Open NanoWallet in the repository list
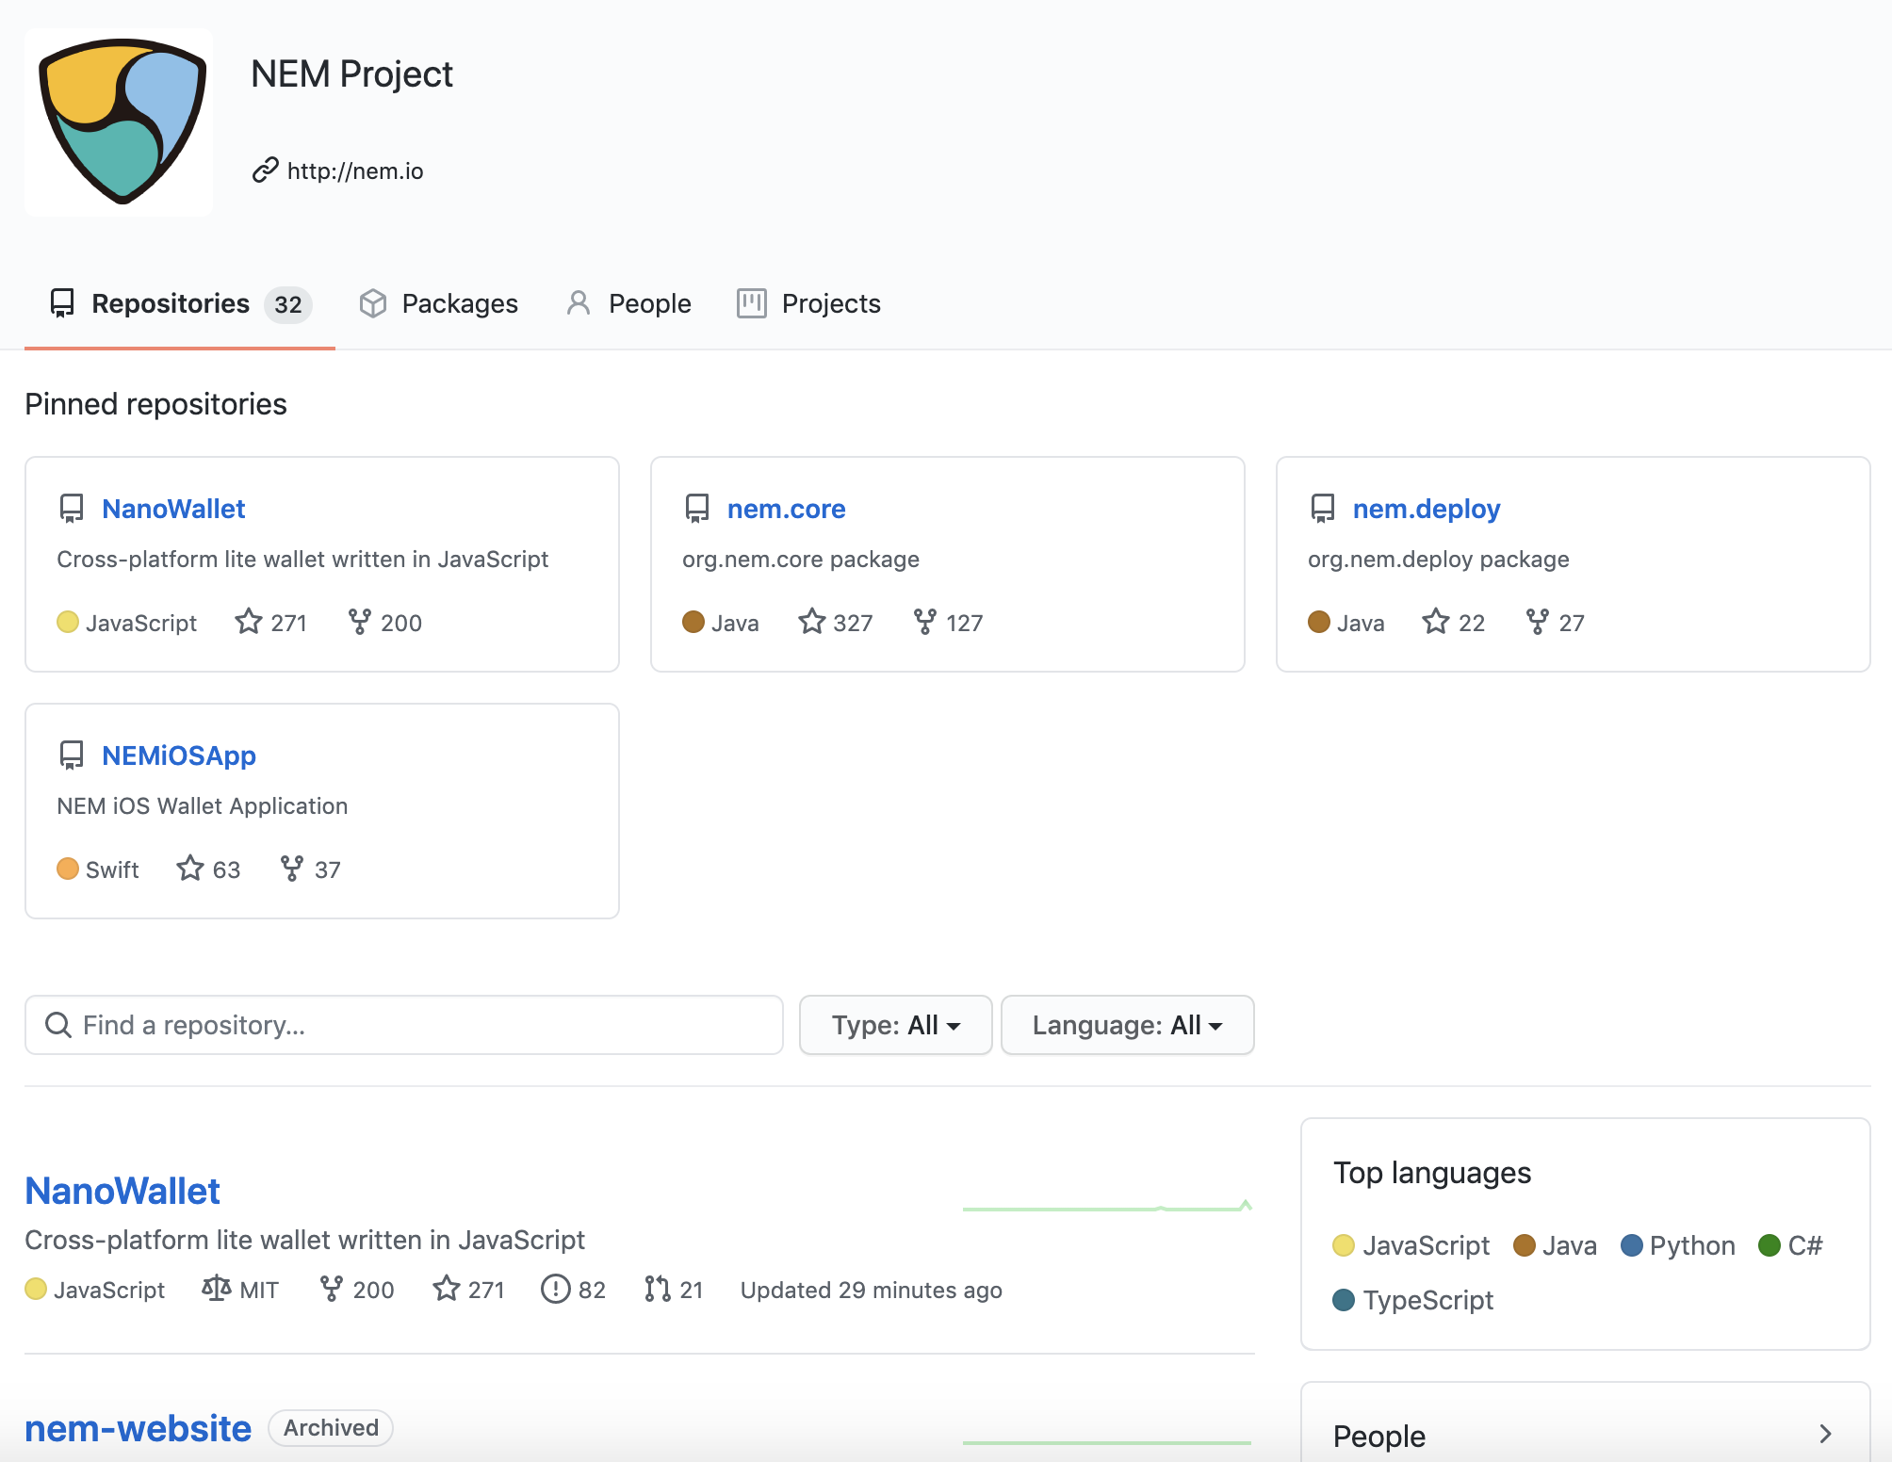 122,1191
